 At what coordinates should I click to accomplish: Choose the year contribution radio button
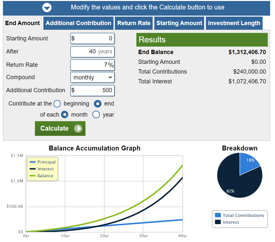[x=96, y=115]
